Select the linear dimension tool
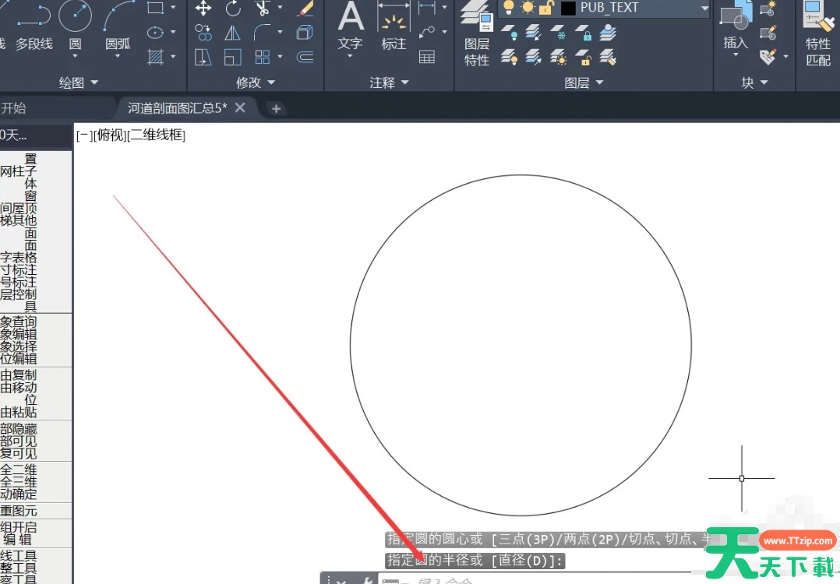840x584 pixels. [x=427, y=8]
